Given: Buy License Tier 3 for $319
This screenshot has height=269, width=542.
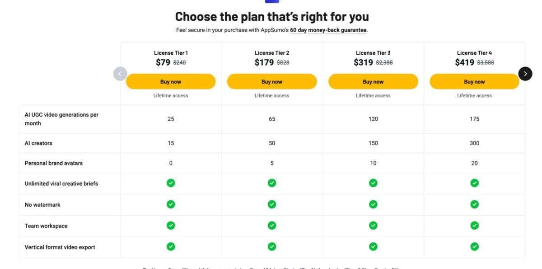Looking at the screenshot, I should click(x=373, y=81).
